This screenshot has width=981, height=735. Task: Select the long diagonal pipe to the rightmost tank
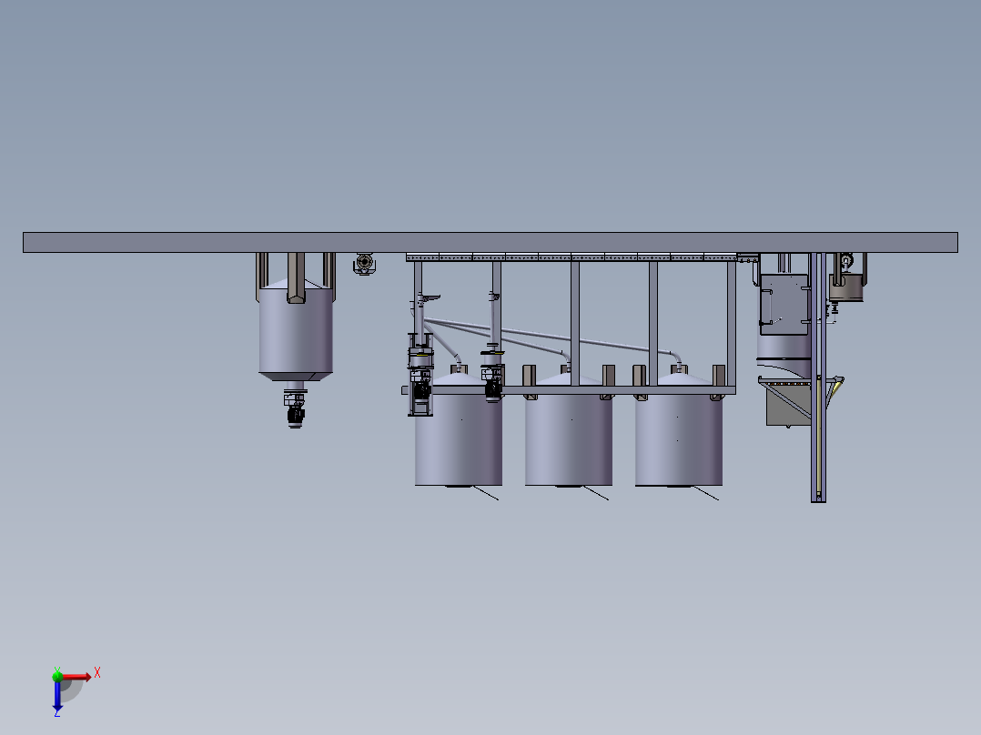click(x=551, y=337)
